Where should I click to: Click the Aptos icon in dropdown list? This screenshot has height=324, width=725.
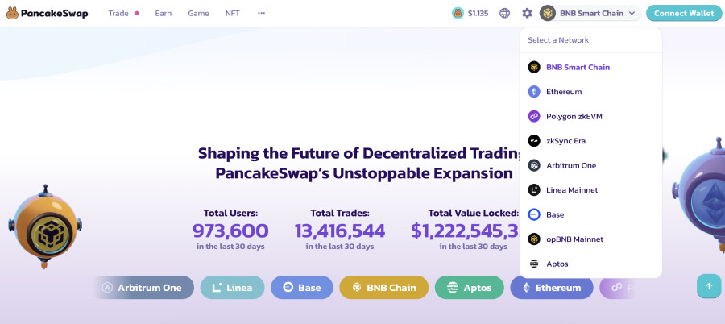(x=533, y=264)
